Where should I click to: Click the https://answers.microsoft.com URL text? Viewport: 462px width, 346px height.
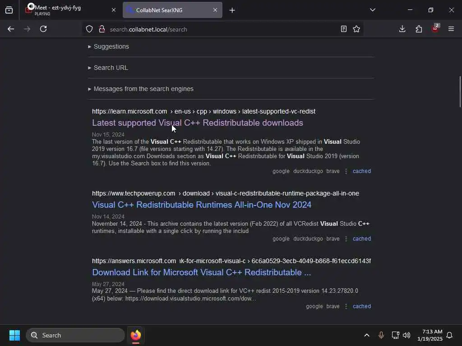pos(134,261)
